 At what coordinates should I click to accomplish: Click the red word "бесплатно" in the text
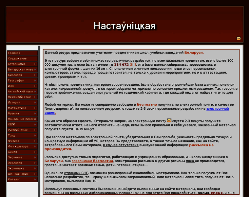147,104
